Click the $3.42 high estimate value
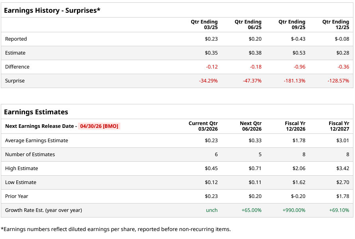Screen dimensions: 355x239 342,168
